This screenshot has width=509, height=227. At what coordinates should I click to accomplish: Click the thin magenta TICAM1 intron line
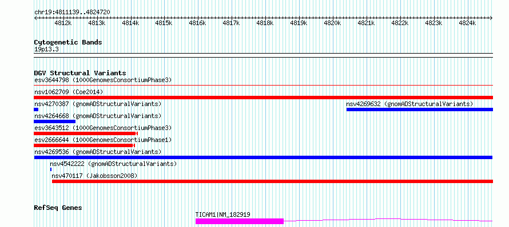click(x=388, y=220)
